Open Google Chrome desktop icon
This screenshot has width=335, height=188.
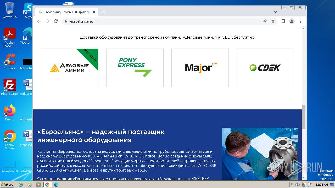point(9,140)
